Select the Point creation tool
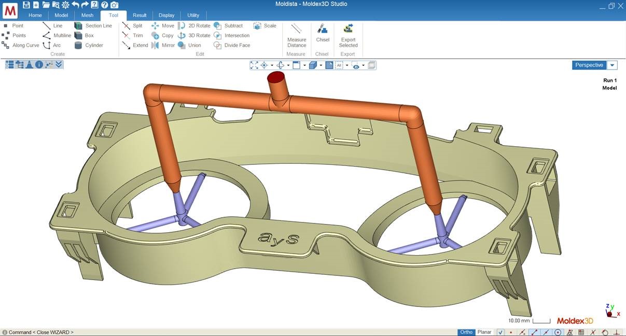Viewport: 626px width, 336px height. [13, 25]
